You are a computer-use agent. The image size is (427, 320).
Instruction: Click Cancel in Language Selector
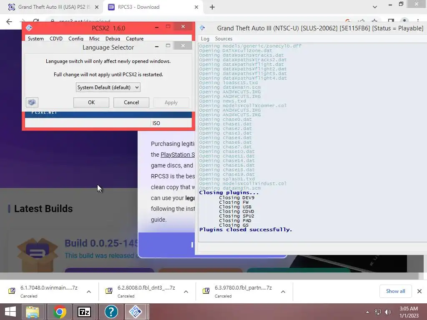[x=131, y=102]
